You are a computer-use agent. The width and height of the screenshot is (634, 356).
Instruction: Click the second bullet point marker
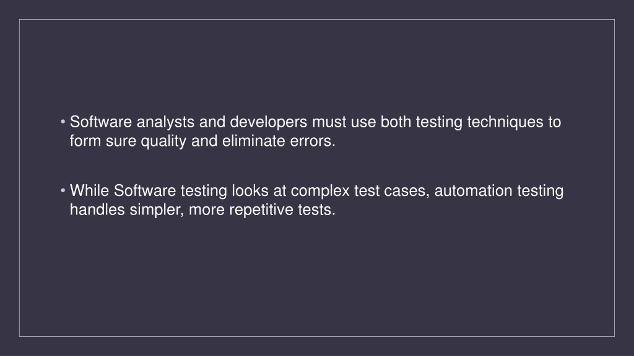[x=63, y=190]
